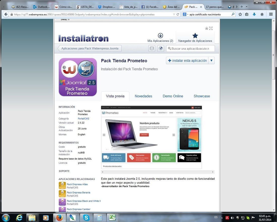Open Excel from the taskbar

pyautogui.click(x=112, y=217)
